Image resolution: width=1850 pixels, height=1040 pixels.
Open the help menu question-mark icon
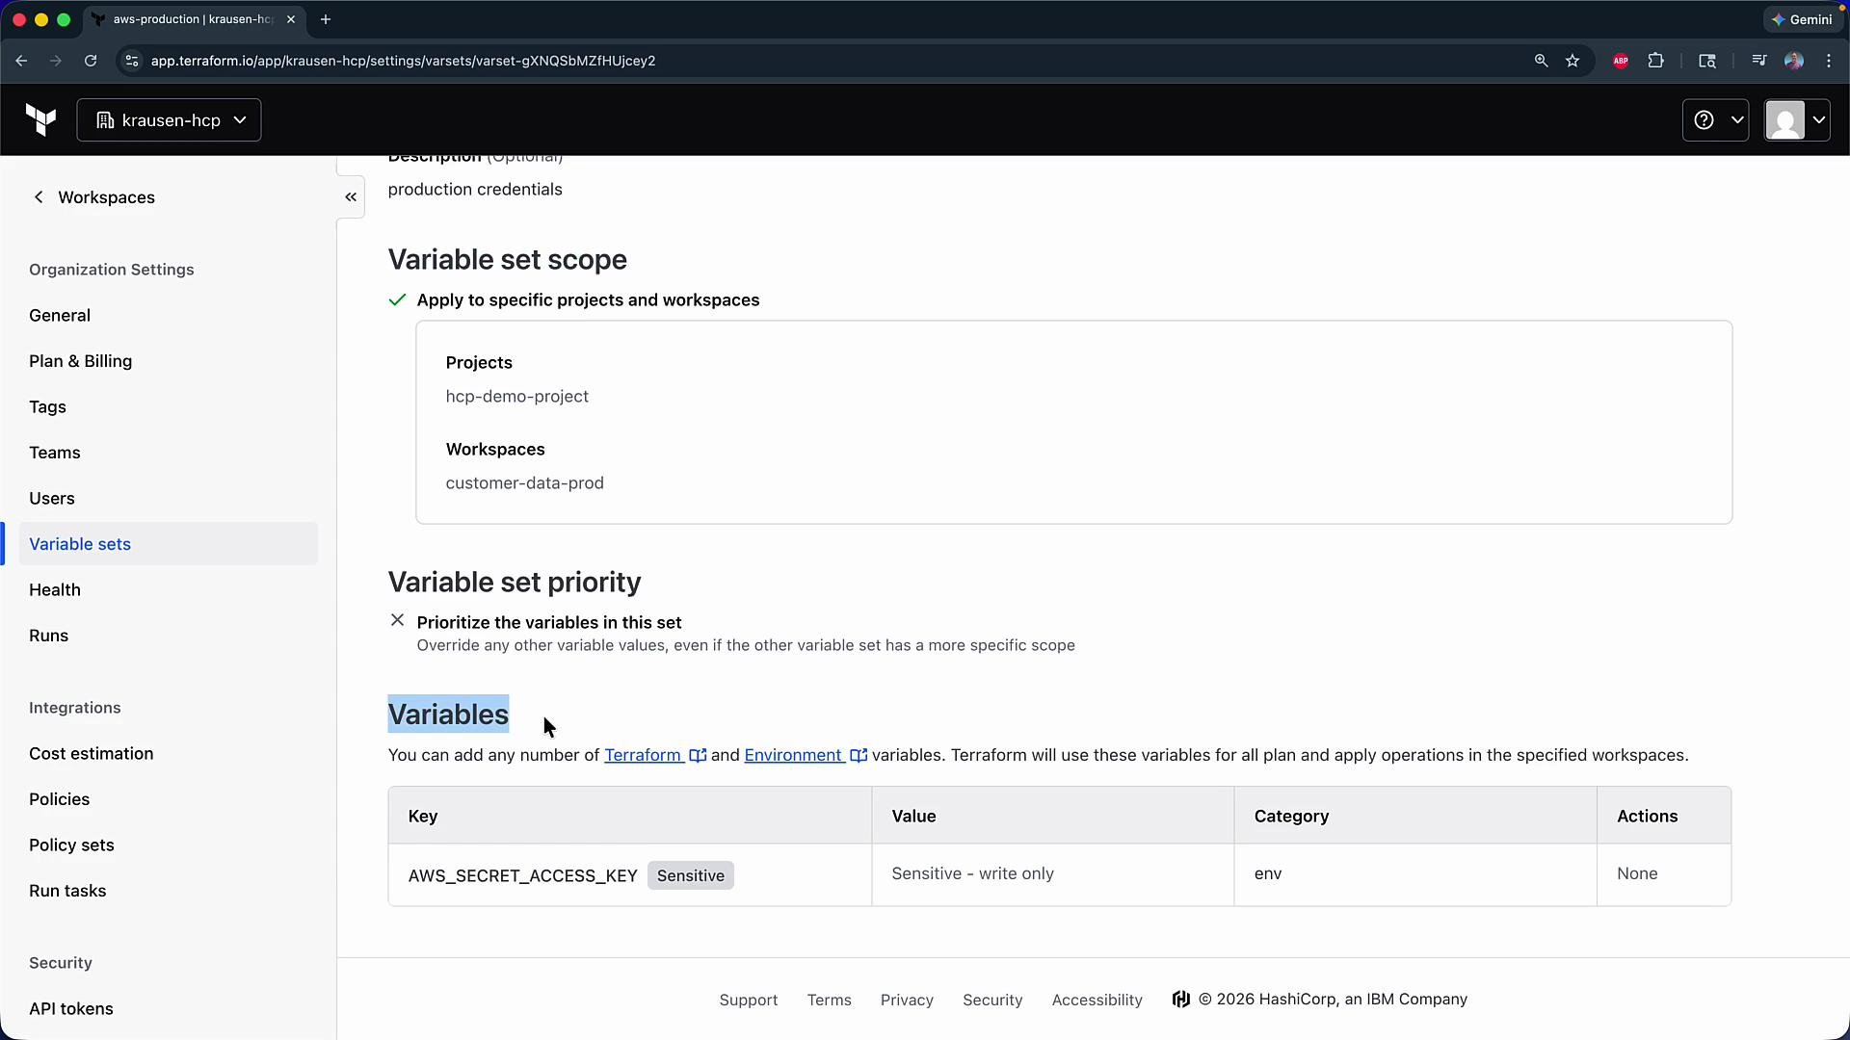(x=1704, y=120)
